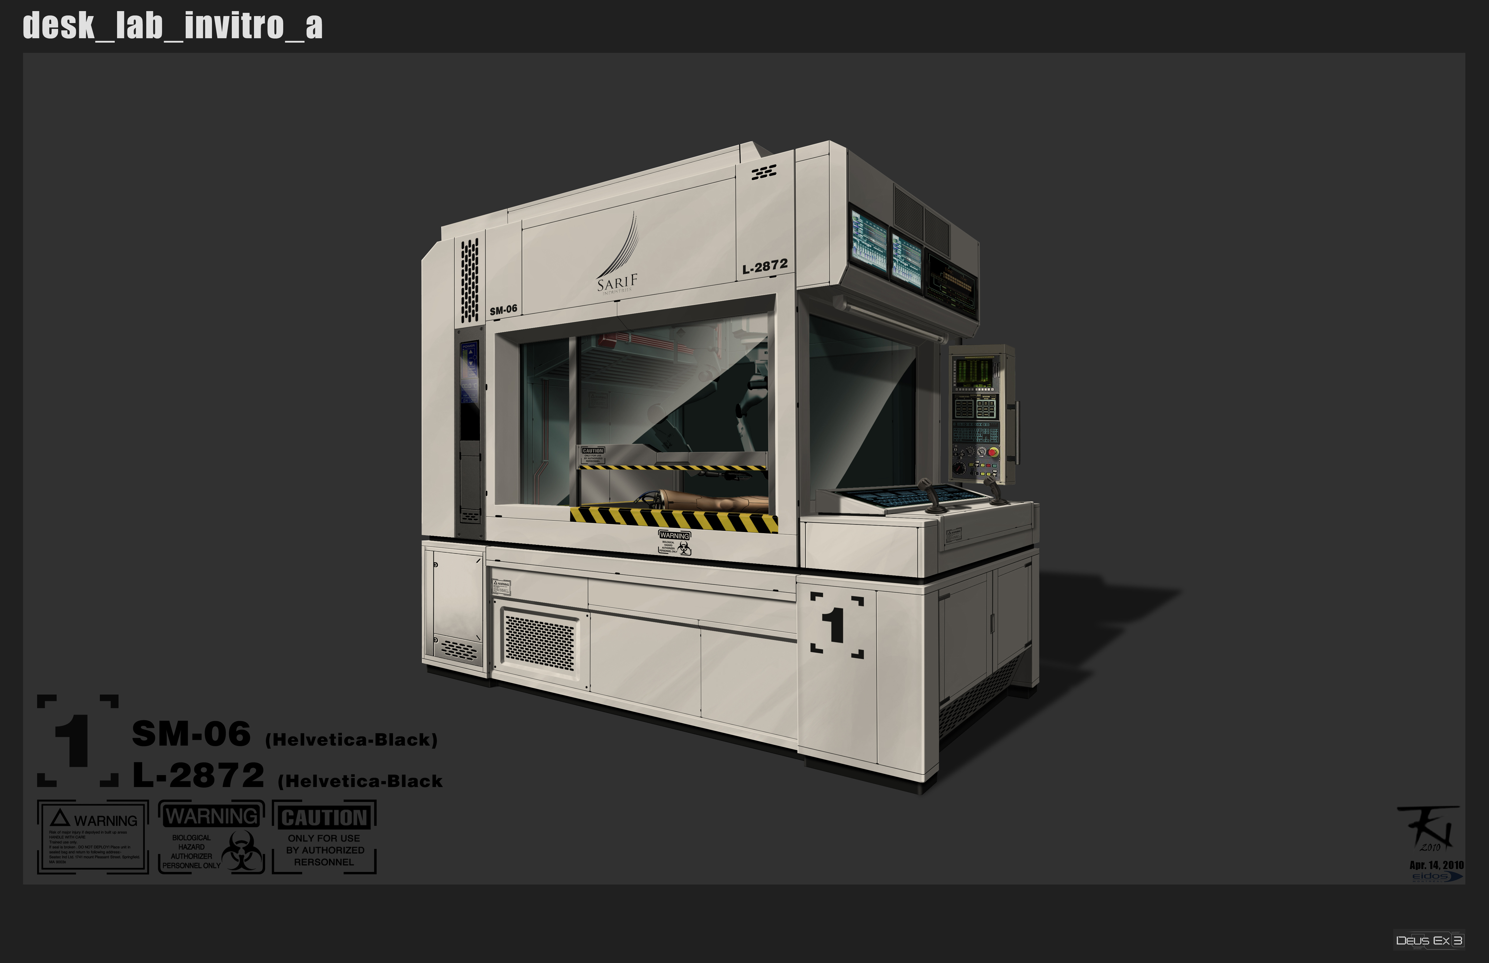Click the red emergency stop button on control panel
Viewport: 1489px width, 963px height.
pyautogui.click(x=993, y=451)
